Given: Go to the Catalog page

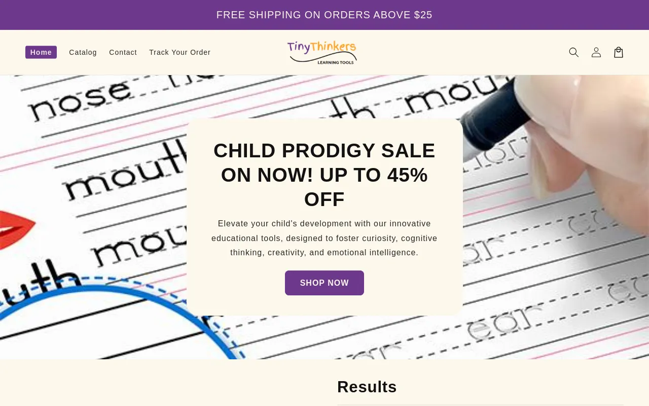Looking at the screenshot, I should [x=83, y=52].
